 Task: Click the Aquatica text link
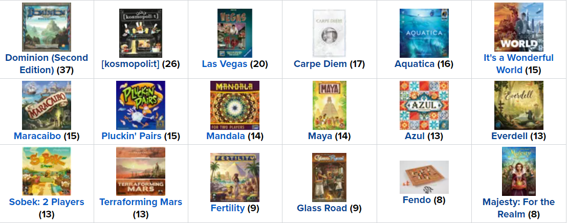pyautogui.click(x=414, y=64)
